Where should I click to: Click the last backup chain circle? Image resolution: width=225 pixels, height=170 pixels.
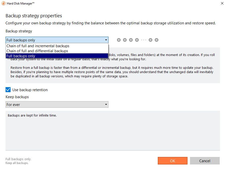pos(157,40)
